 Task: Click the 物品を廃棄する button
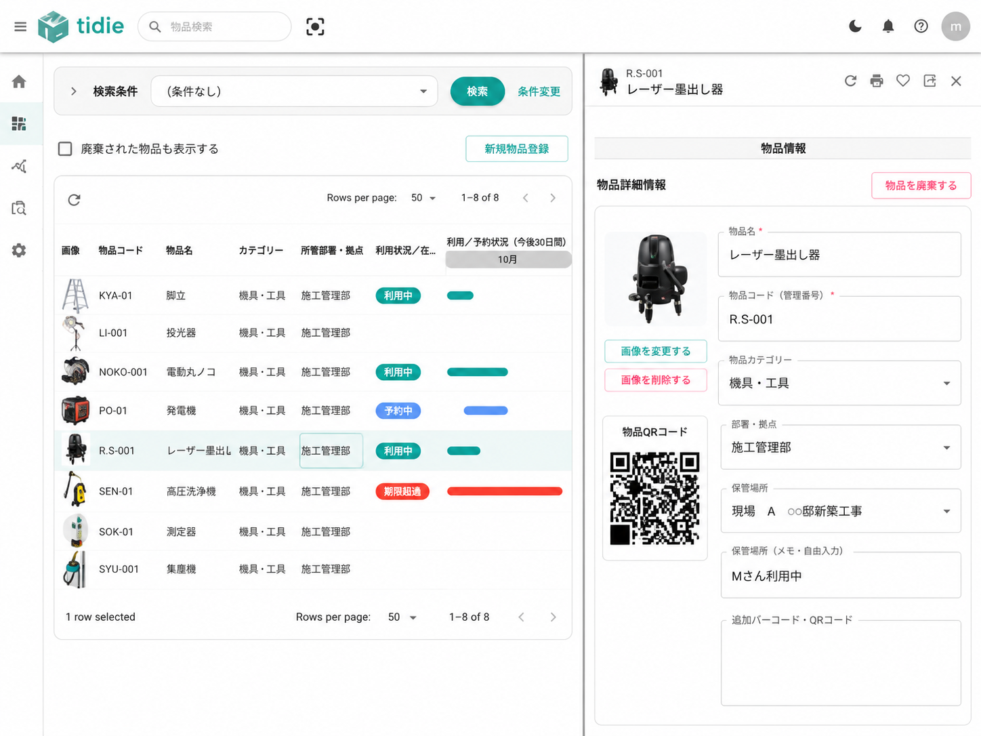pyautogui.click(x=921, y=185)
